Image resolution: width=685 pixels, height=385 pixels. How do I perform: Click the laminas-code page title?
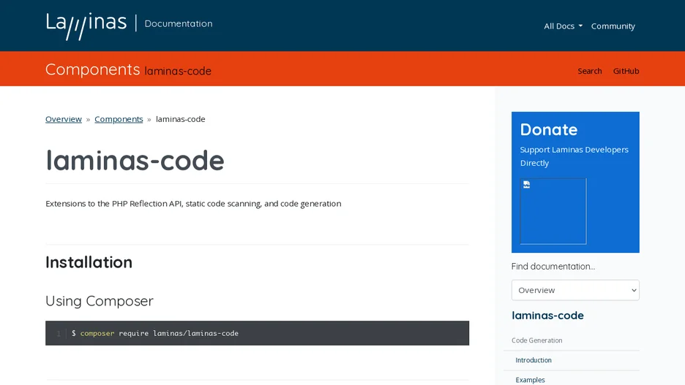pos(135,160)
